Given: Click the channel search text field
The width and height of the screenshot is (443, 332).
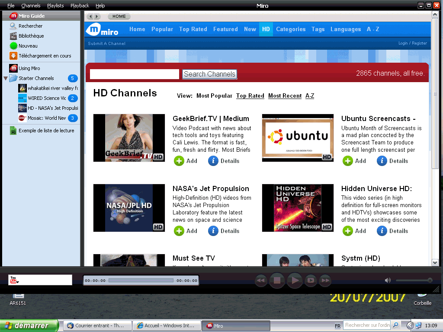Looking at the screenshot, I should [134, 74].
